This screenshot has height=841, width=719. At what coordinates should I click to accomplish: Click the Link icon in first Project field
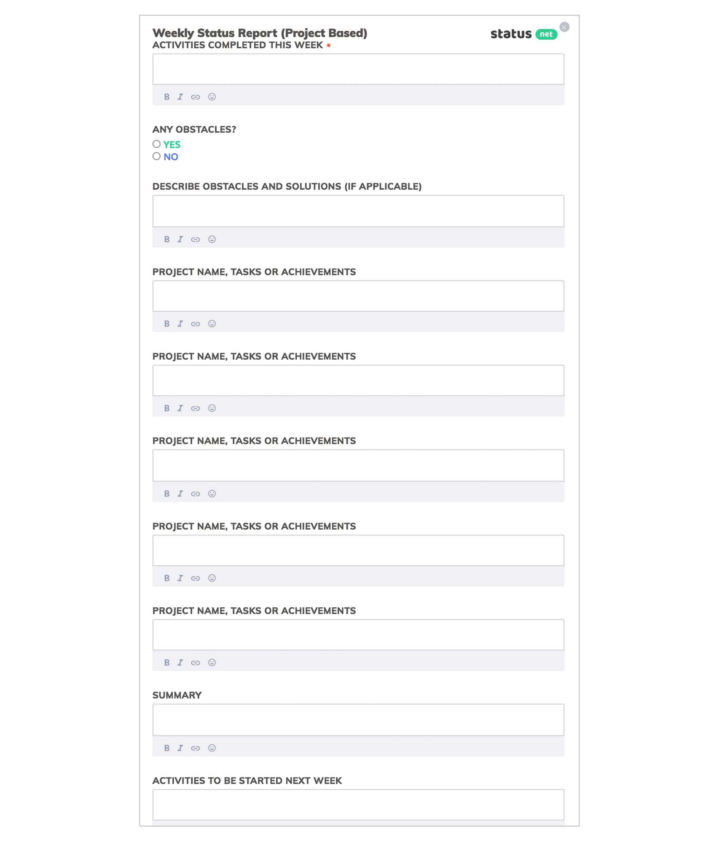click(x=196, y=324)
